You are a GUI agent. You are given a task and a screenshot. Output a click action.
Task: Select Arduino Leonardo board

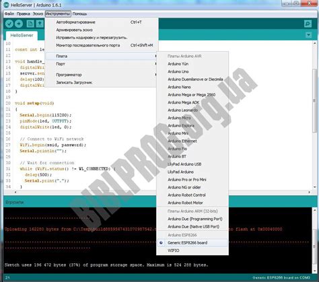coord(192,110)
